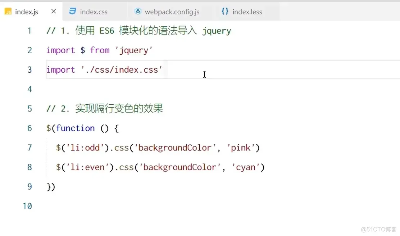Click the word 'from' on line 2

100,50
